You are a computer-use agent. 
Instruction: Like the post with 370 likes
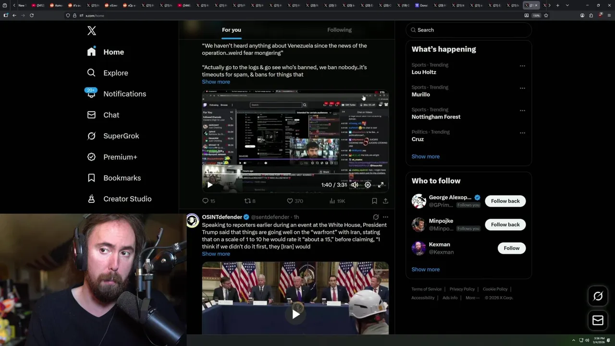(295, 201)
